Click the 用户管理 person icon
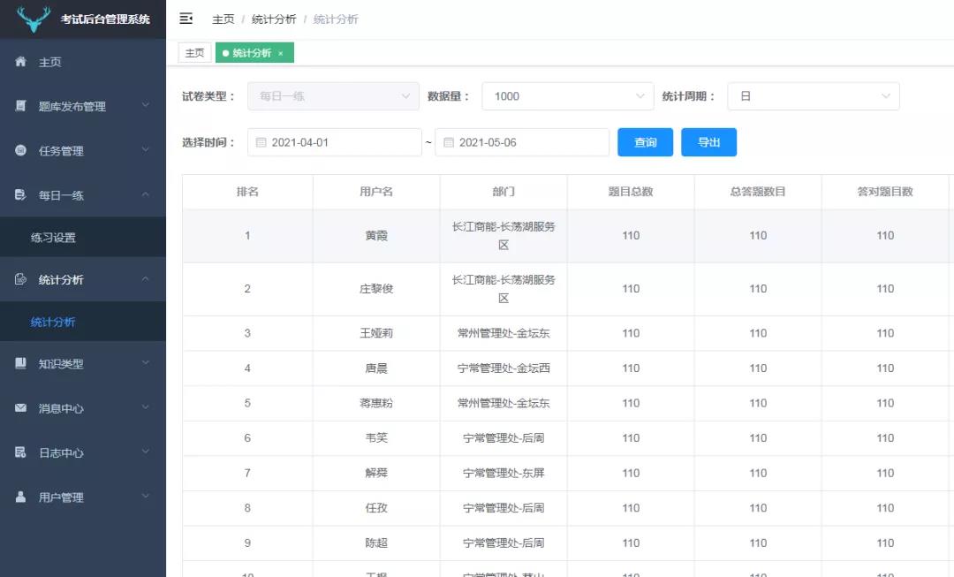 21,497
